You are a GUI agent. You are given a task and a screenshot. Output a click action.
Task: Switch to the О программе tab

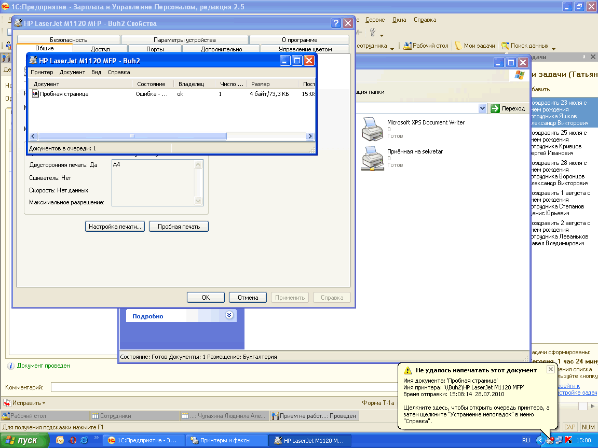coord(300,39)
